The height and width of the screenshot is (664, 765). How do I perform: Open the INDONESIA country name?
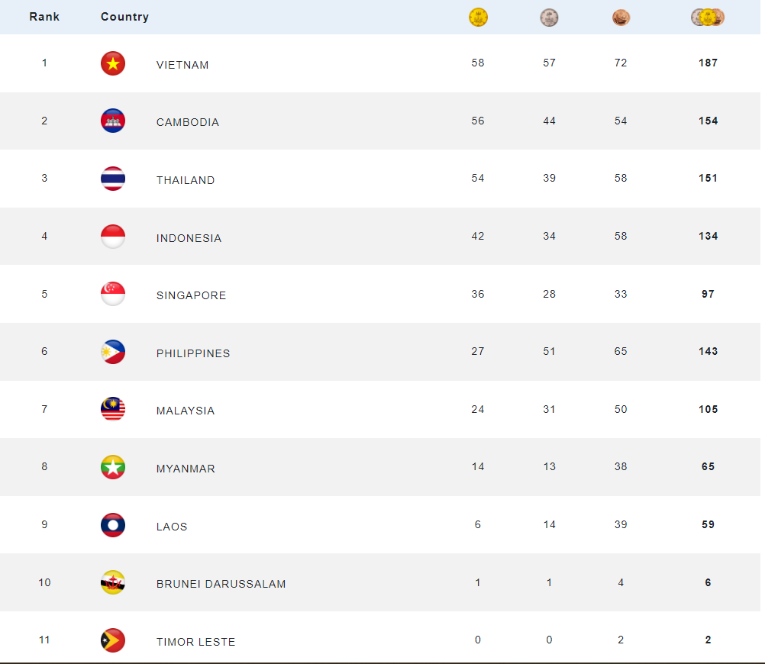[x=189, y=238]
